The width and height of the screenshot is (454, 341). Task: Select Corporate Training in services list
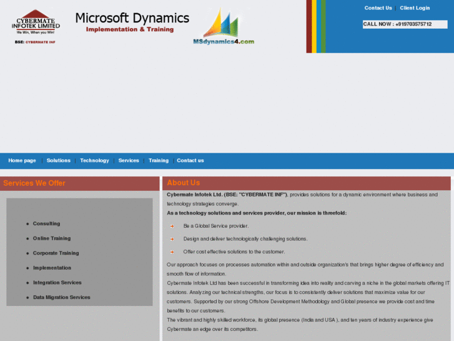click(56, 253)
